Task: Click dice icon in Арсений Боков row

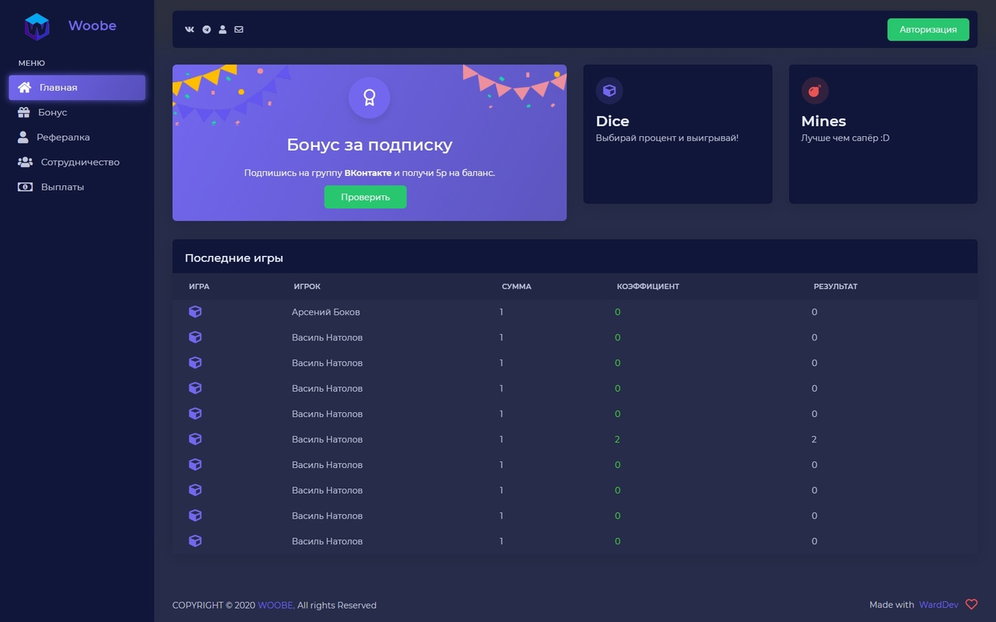Action: pos(195,312)
